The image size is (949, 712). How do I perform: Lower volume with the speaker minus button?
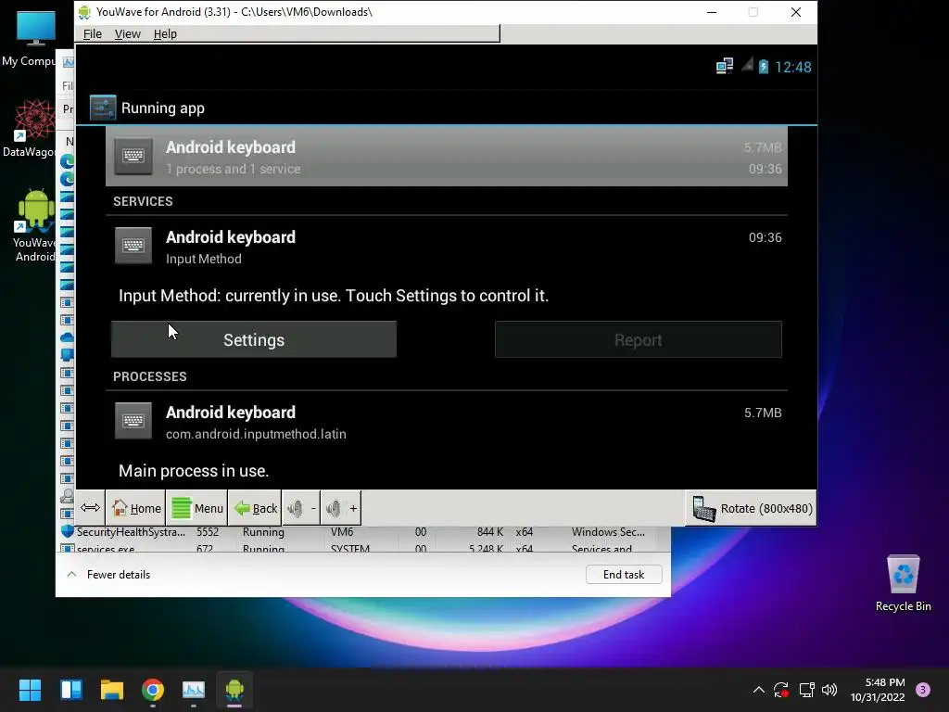(x=301, y=508)
